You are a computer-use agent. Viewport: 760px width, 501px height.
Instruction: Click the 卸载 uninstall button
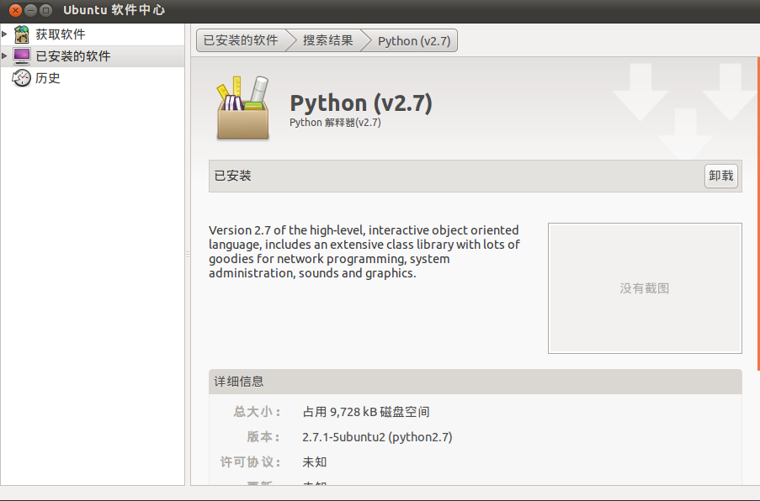[x=720, y=176]
